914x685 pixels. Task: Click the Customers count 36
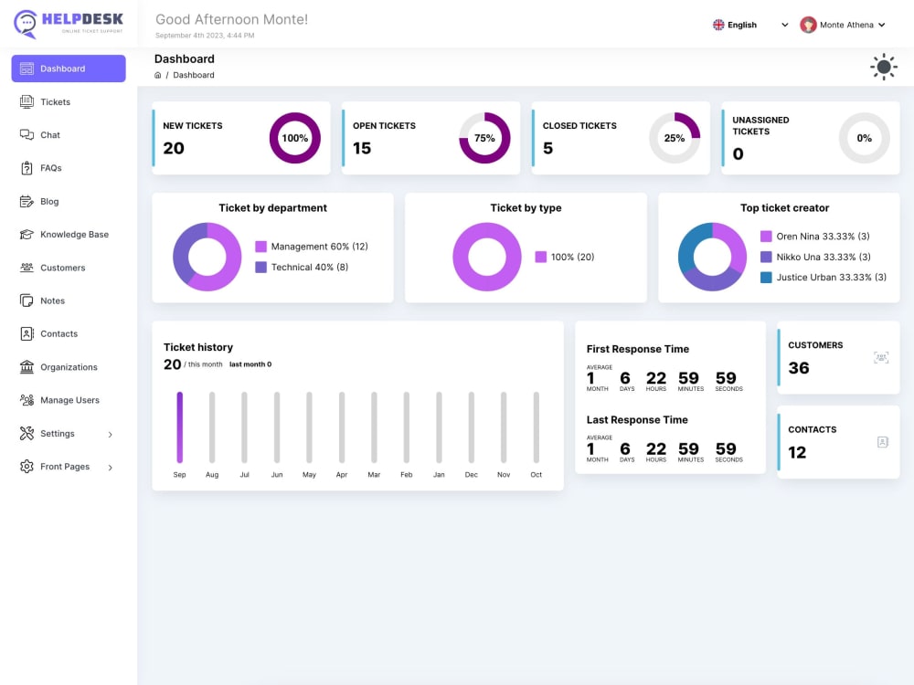pyautogui.click(x=799, y=368)
